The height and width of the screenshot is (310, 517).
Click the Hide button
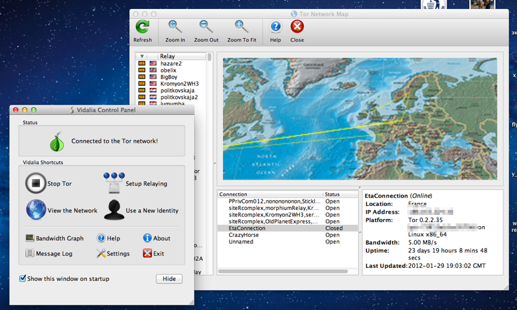(169, 279)
